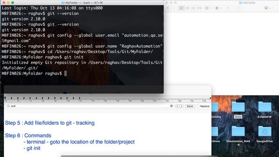Screen dimensions: 279x157
Task: Maximize the Terminal window
Action: [13, 3]
